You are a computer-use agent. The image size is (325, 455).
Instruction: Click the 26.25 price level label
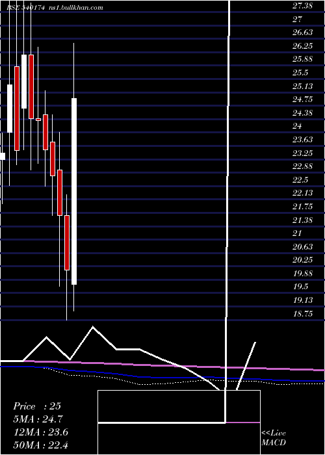click(x=302, y=46)
